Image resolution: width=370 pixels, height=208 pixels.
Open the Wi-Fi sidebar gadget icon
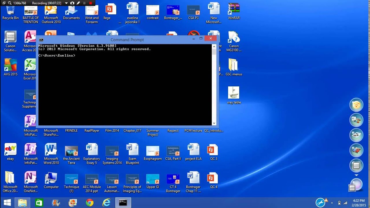coord(356,105)
